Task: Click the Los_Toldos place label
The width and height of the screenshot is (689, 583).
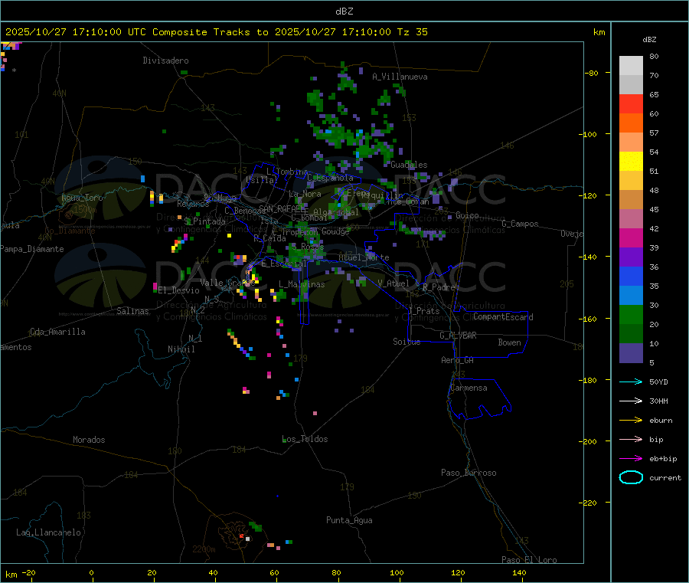Action: coord(305,439)
